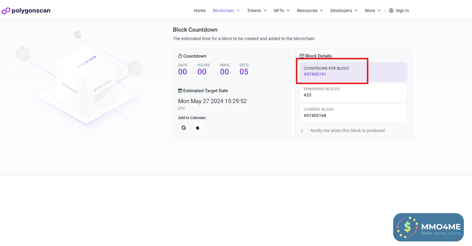Click the polygonscan logo icon
472x246 pixels.
tap(6, 11)
